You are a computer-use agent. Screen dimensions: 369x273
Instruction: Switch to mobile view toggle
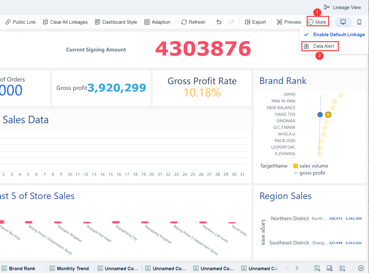[359, 22]
